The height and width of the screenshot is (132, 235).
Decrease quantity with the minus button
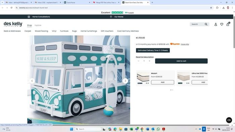pos(138,61)
